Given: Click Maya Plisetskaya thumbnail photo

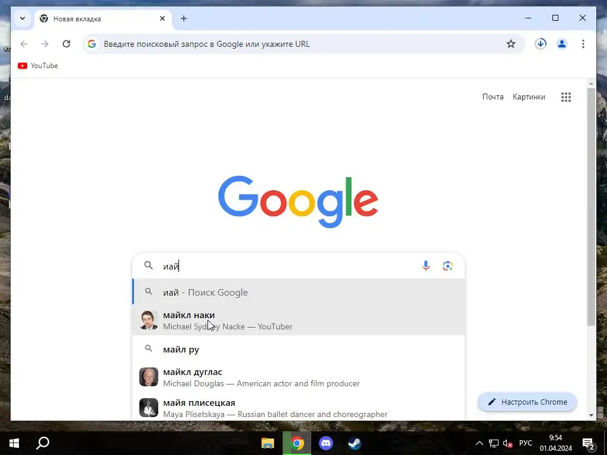Looking at the screenshot, I should (x=149, y=408).
